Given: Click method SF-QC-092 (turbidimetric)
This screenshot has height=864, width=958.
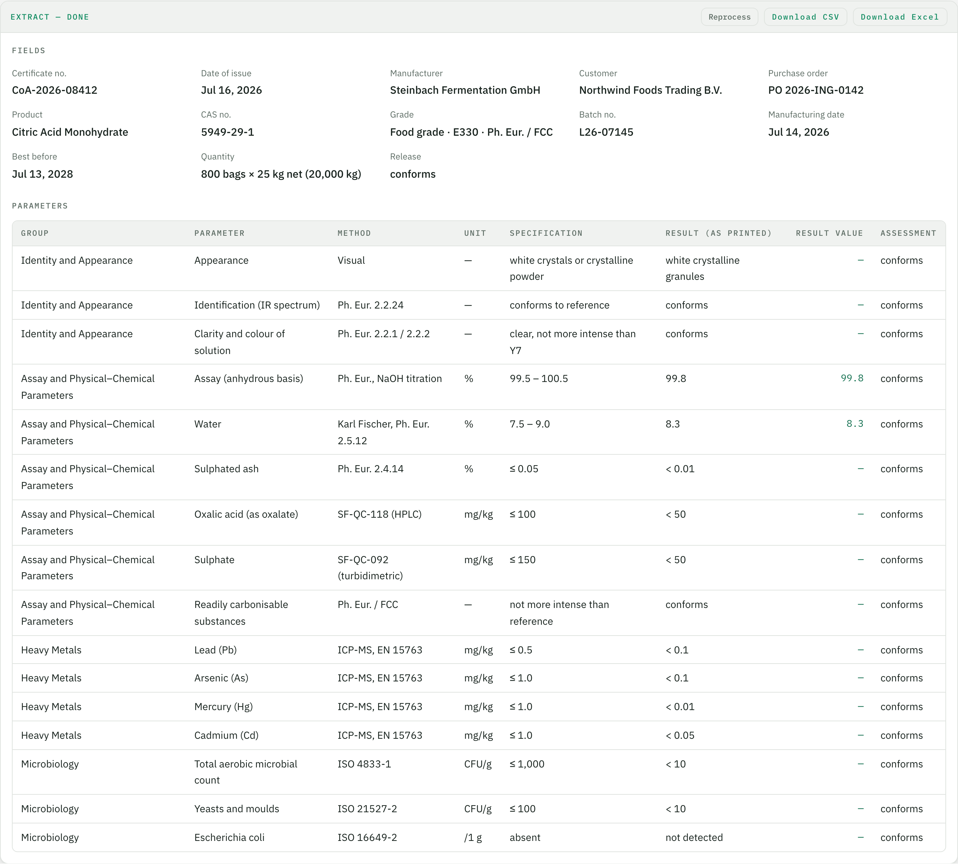Looking at the screenshot, I should coord(370,568).
